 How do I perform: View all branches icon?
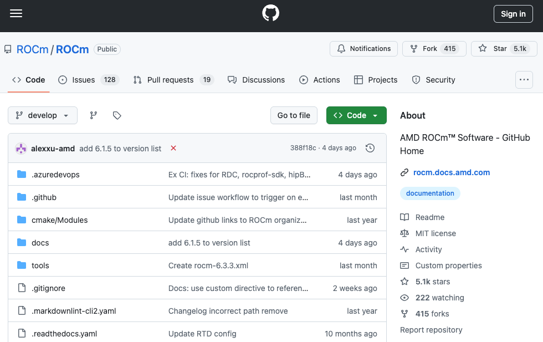pos(94,115)
